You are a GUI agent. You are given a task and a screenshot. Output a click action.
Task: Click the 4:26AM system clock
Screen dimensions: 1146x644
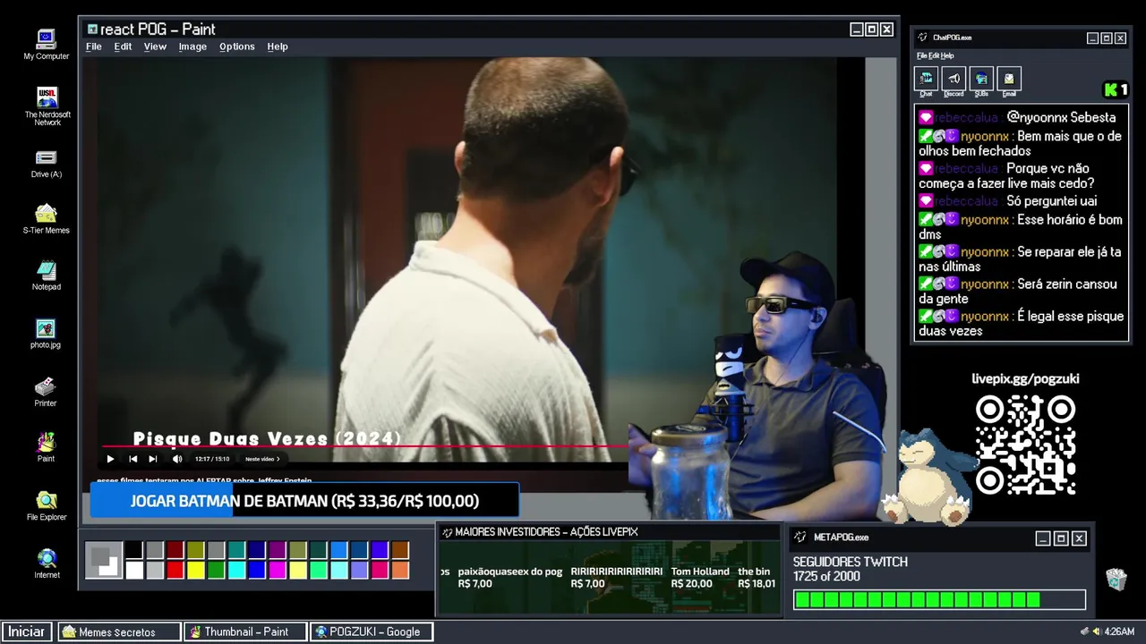(1119, 631)
